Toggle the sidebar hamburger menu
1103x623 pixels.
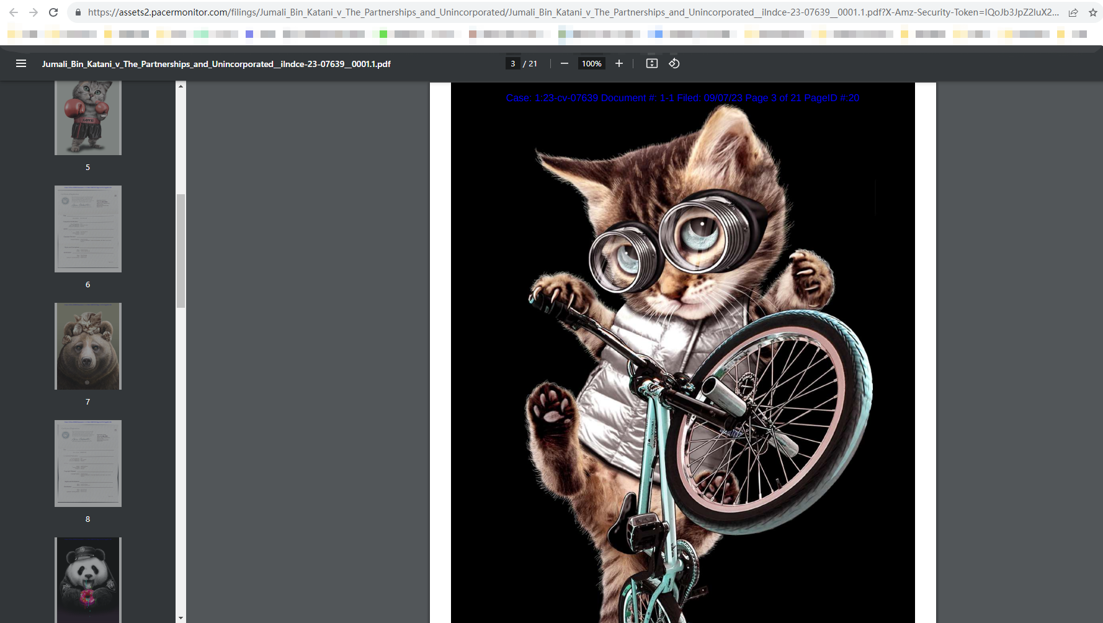pyautogui.click(x=21, y=63)
